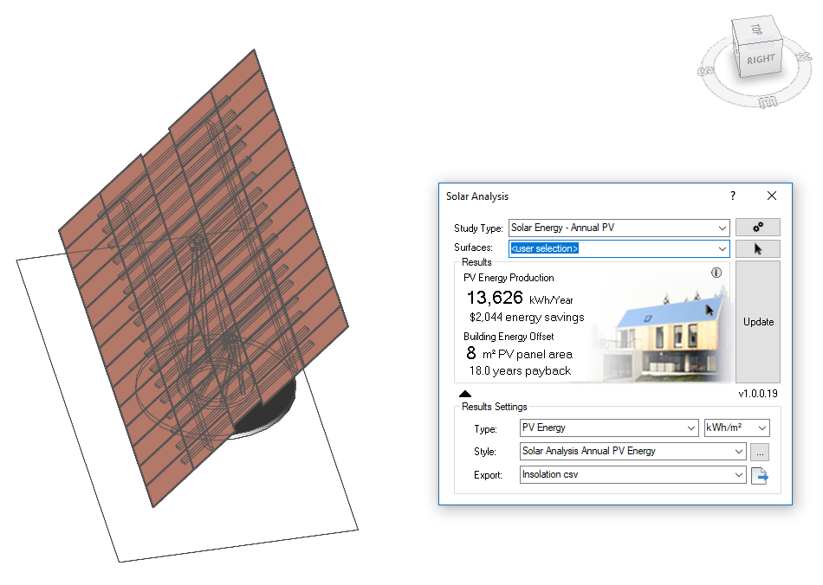Click the surface selection cursor button
The height and width of the screenshot is (585, 823).
(757, 249)
